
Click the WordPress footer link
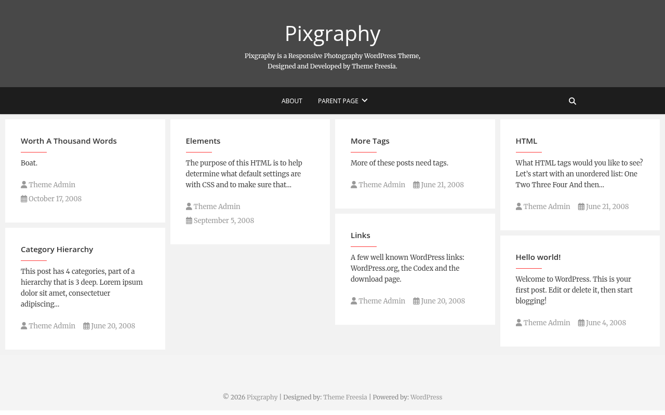[x=426, y=397]
